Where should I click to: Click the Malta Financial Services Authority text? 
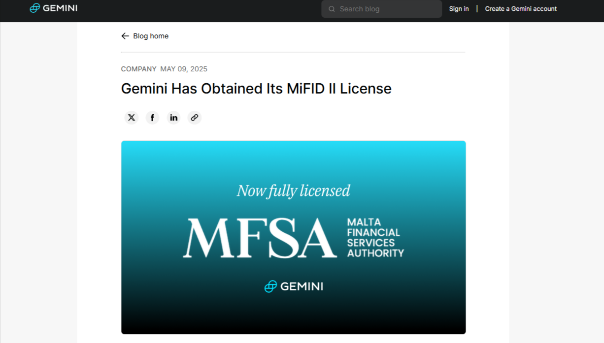(375, 238)
